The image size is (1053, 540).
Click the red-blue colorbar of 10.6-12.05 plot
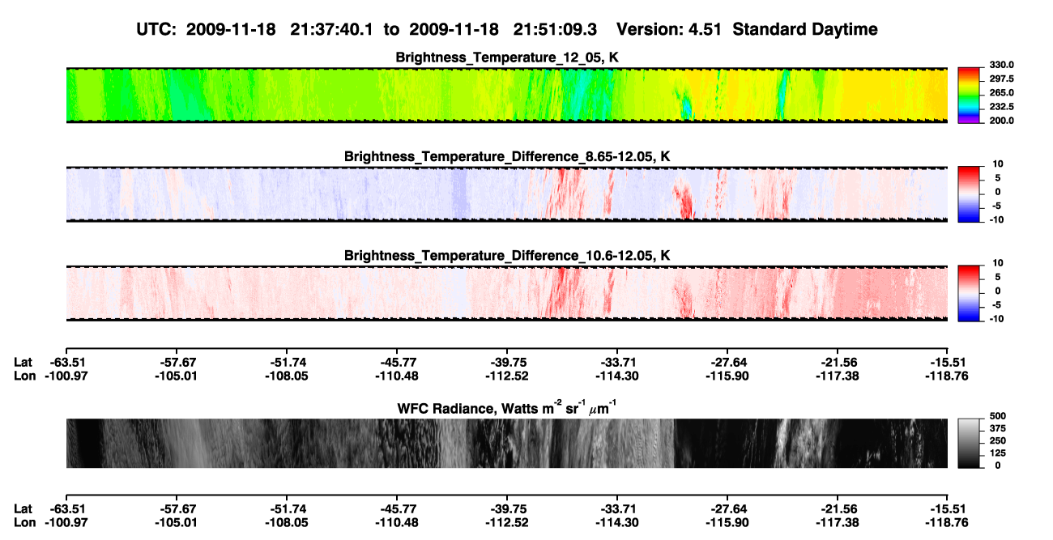[970, 294]
